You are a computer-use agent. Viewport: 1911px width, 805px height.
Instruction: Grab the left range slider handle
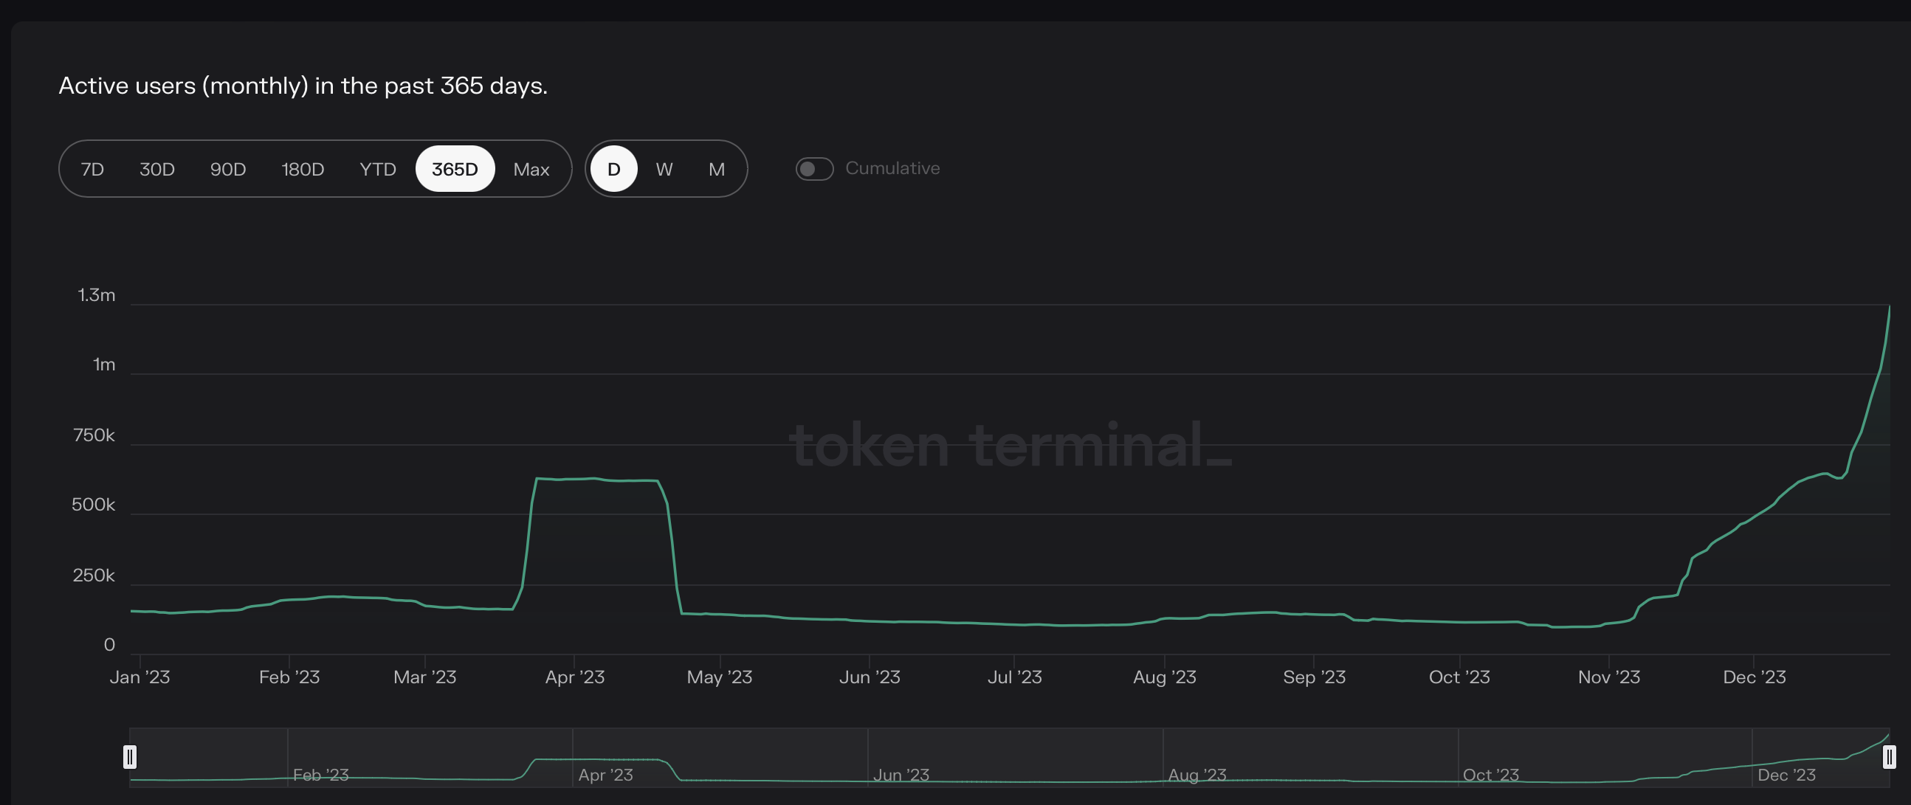tap(130, 757)
